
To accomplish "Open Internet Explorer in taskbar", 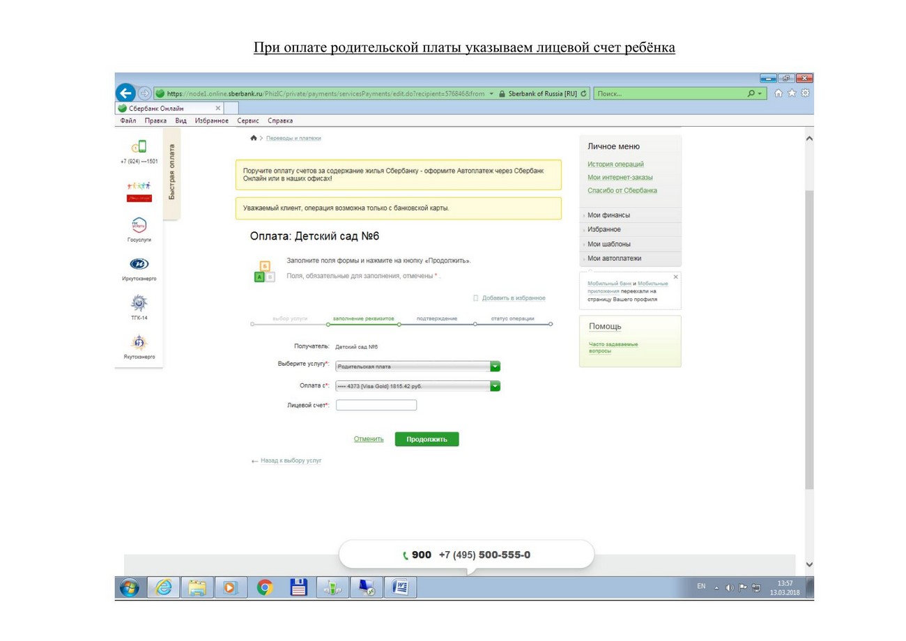I will [x=164, y=588].
